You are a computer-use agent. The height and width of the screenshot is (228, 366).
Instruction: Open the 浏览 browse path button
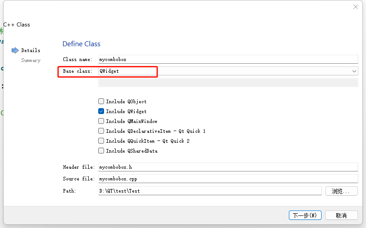coord(341,191)
